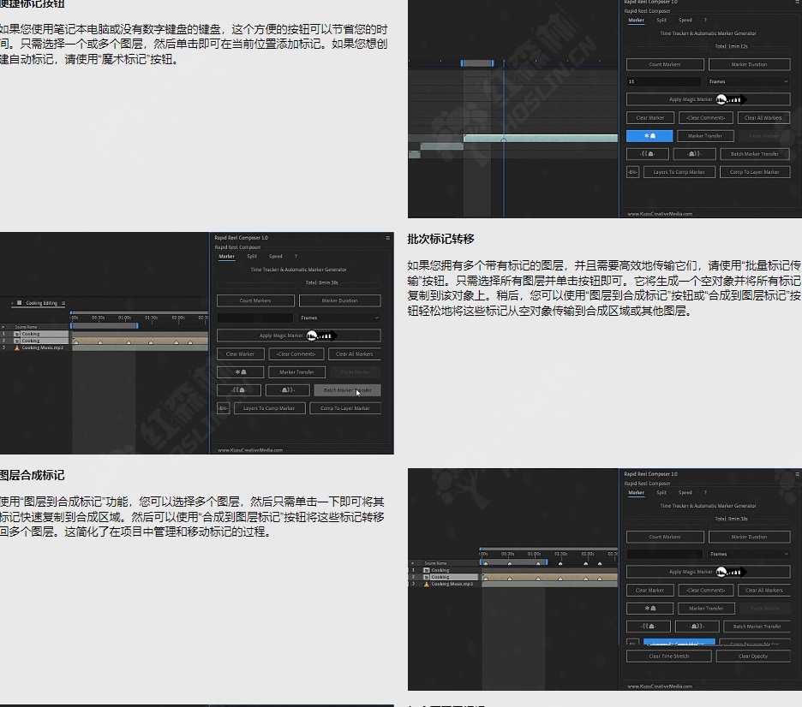
Task: Open the Frames dropdown in the top screenshot
Action: (748, 81)
